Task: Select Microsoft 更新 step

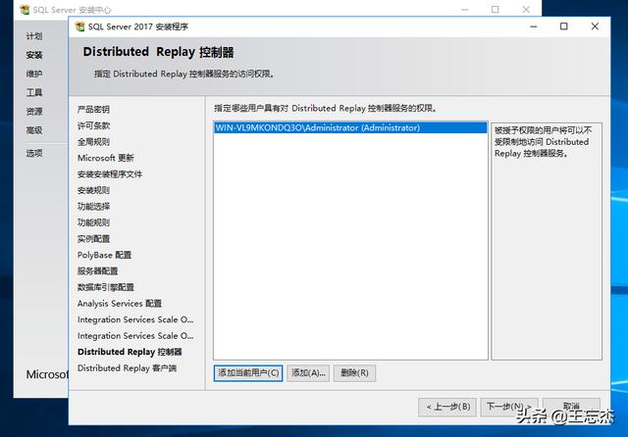Action: point(106,158)
